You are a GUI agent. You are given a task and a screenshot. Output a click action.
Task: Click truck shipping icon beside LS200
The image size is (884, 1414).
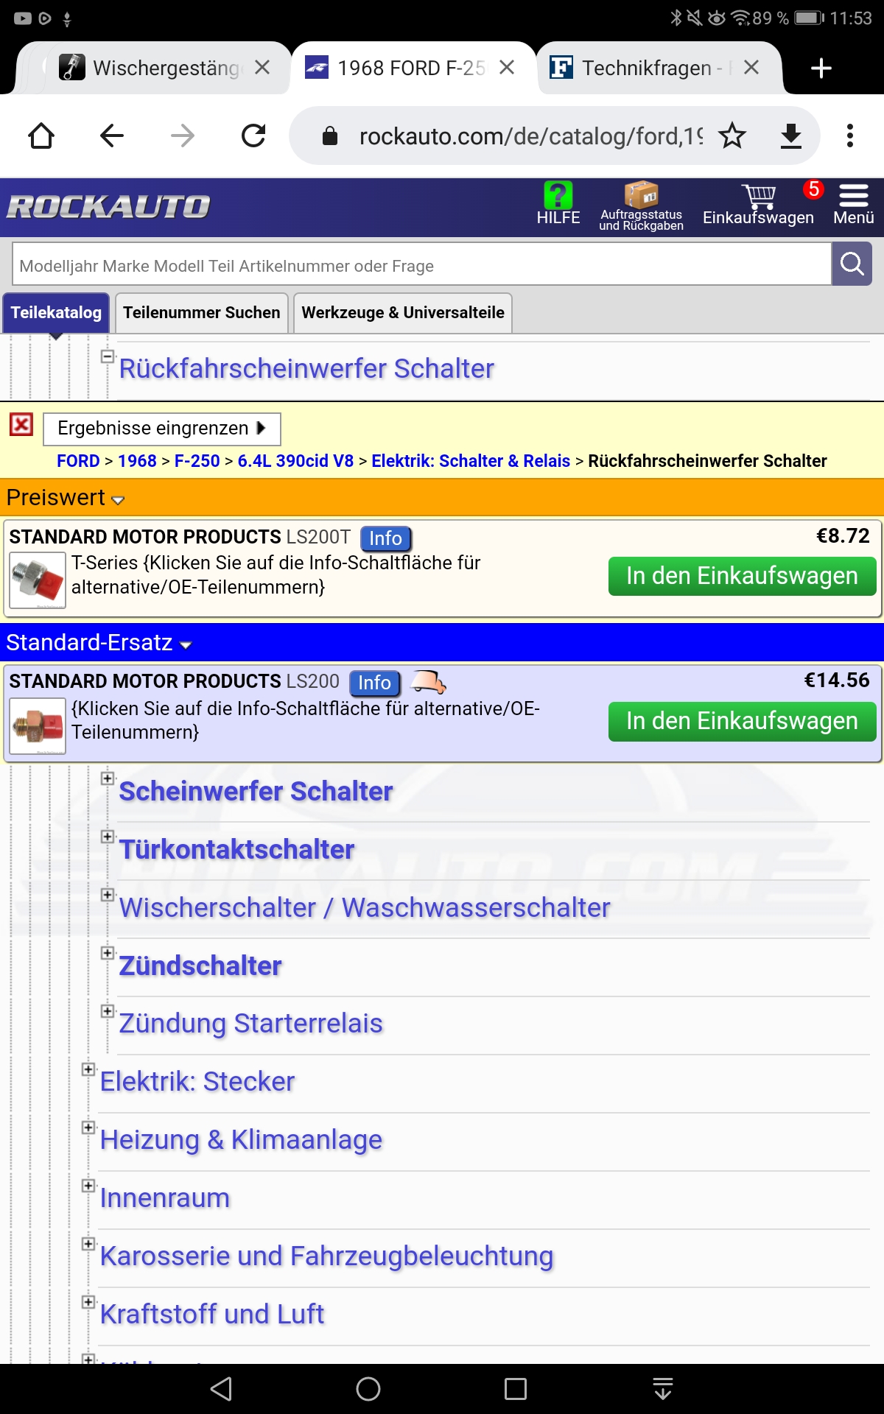[x=429, y=682]
